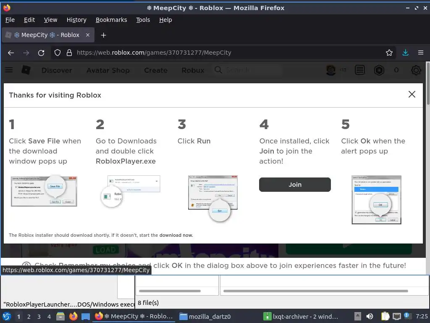Open the Firefox downloads panel

[405, 53]
